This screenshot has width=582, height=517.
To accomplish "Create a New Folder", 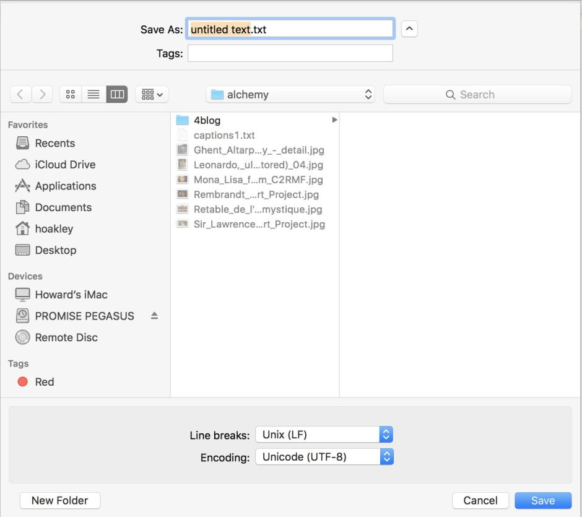I will 60,500.
